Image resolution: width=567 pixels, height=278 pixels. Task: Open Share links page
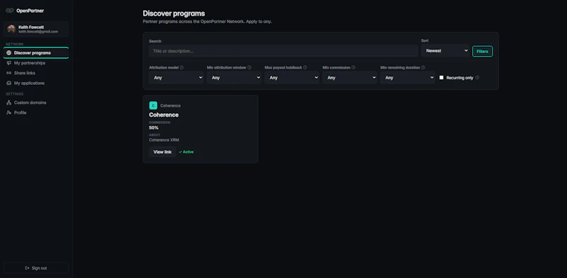point(36,73)
